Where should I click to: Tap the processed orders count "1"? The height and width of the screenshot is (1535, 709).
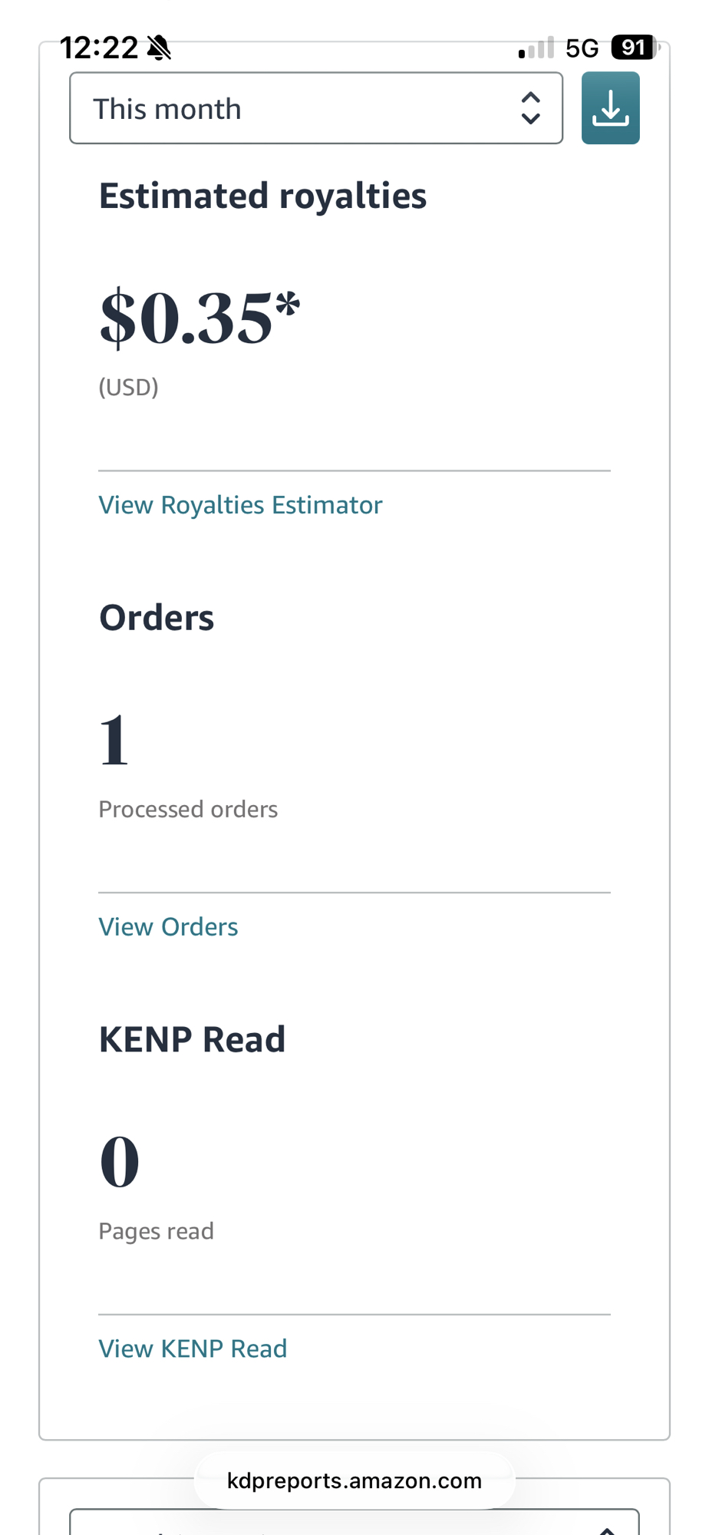tap(114, 740)
